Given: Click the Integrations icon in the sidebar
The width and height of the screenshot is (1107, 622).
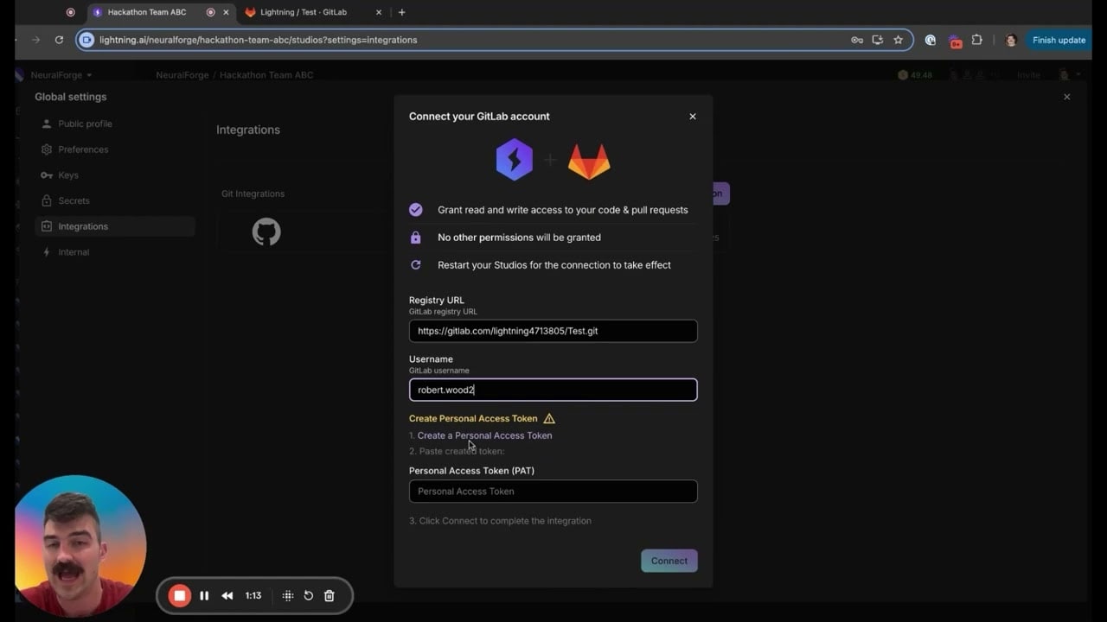Looking at the screenshot, I should tap(47, 226).
